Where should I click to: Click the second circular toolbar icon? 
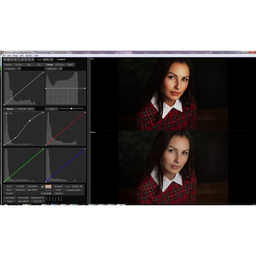8,60
